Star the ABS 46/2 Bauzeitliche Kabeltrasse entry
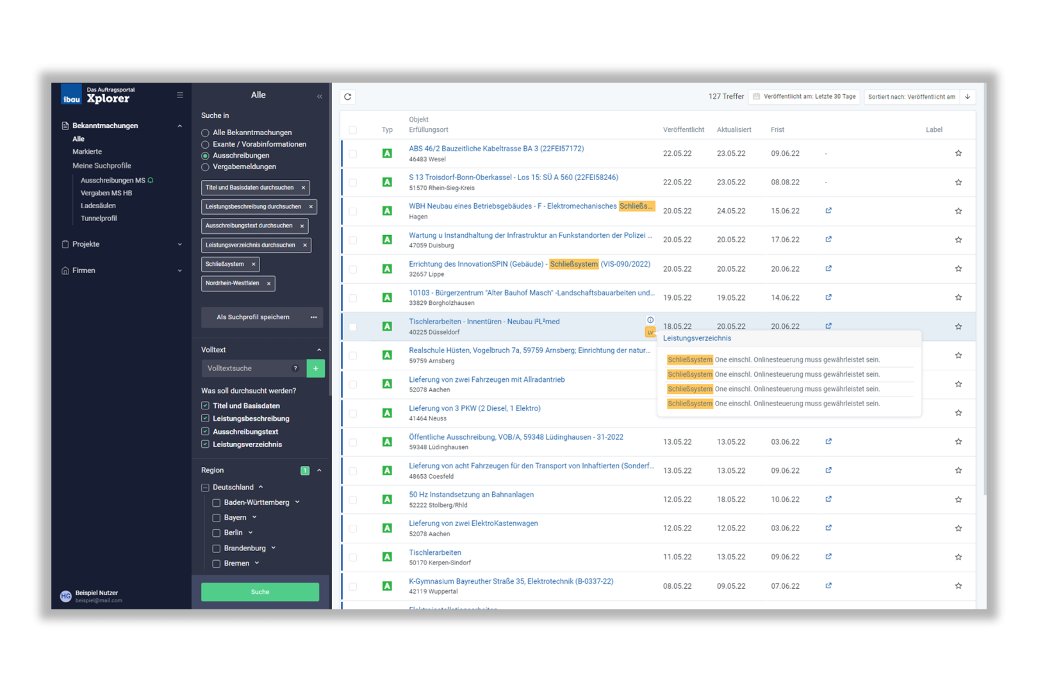Image resolution: width=1038 pixels, height=692 pixels. 959,153
